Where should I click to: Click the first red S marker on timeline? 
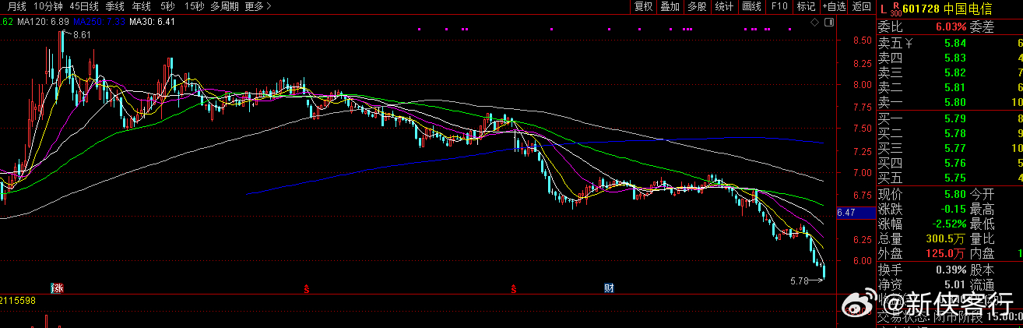[307, 288]
